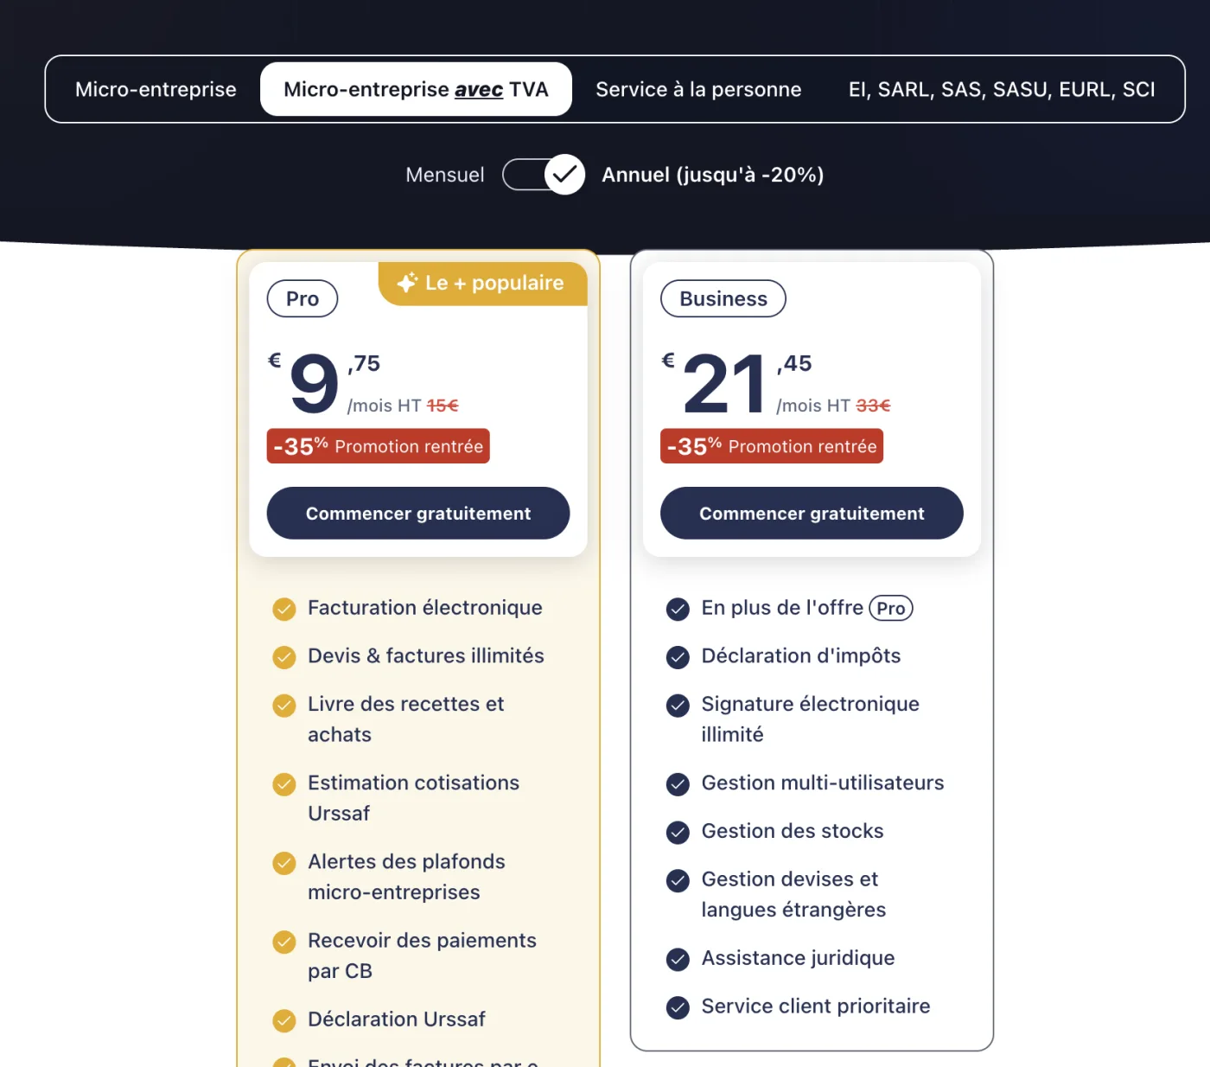Click the Business plan name badge
This screenshot has height=1067, width=1210.
coord(723,298)
